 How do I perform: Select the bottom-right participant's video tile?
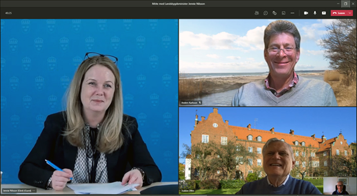(268, 151)
